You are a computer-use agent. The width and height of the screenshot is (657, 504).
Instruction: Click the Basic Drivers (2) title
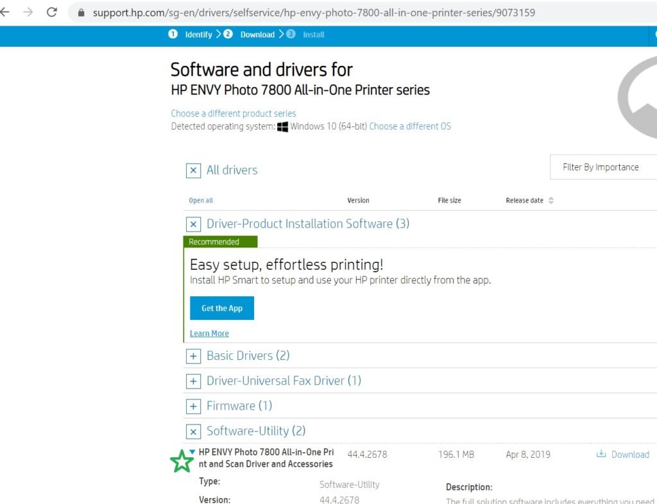coord(248,356)
